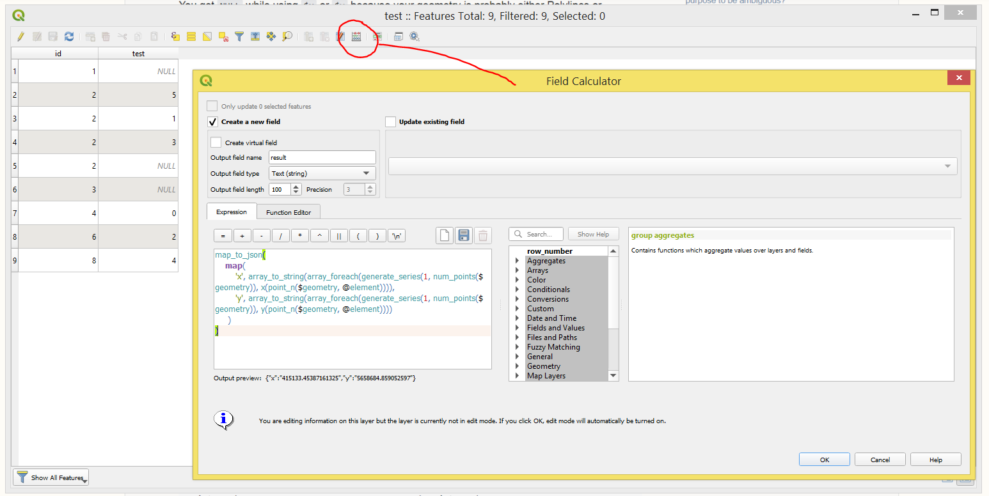Expand the Aggregates function group
989x496 pixels.
tap(518, 261)
